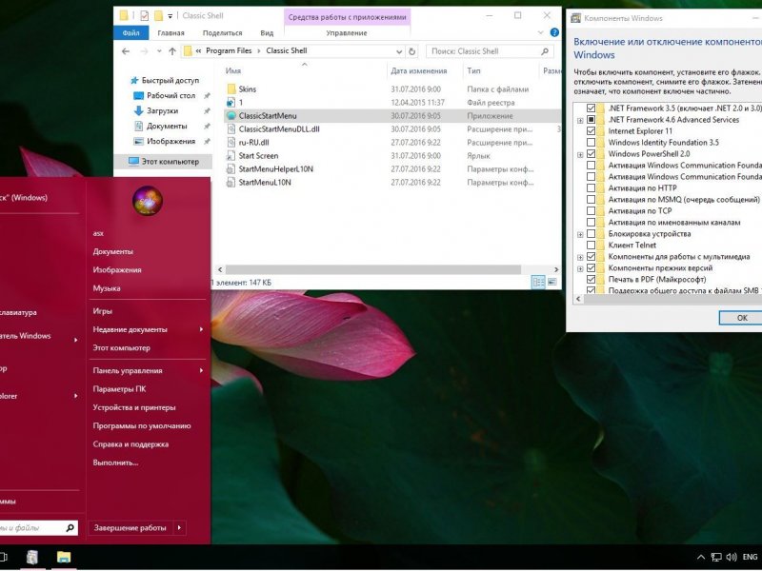The width and height of the screenshot is (762, 571).
Task: Click the recycle bin taskbar icon
Action: pyautogui.click(x=32, y=557)
